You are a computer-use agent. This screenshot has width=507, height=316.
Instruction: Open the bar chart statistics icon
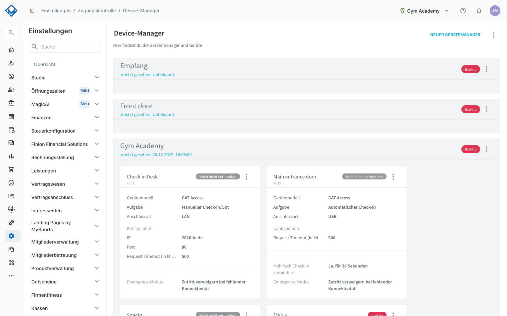tap(11, 156)
